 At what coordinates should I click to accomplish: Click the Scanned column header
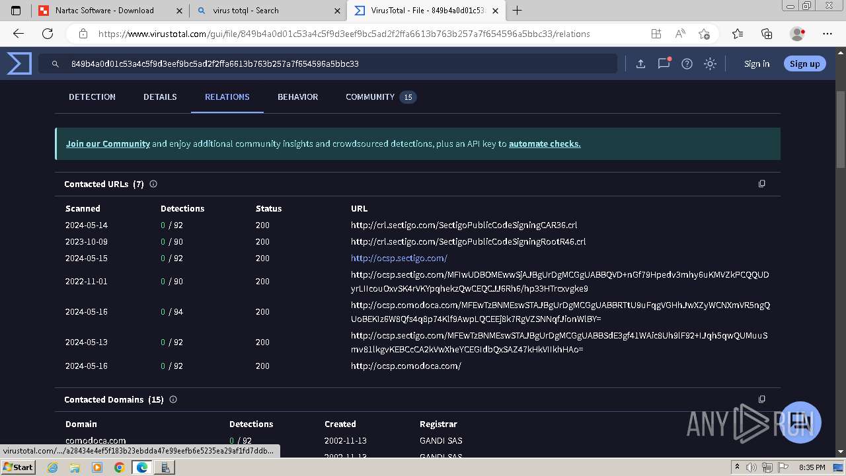pyautogui.click(x=83, y=208)
